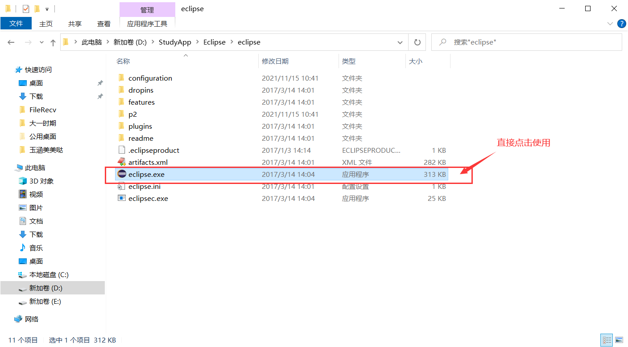Select details view in the status bar
This screenshot has width=628, height=347.
[x=606, y=340]
